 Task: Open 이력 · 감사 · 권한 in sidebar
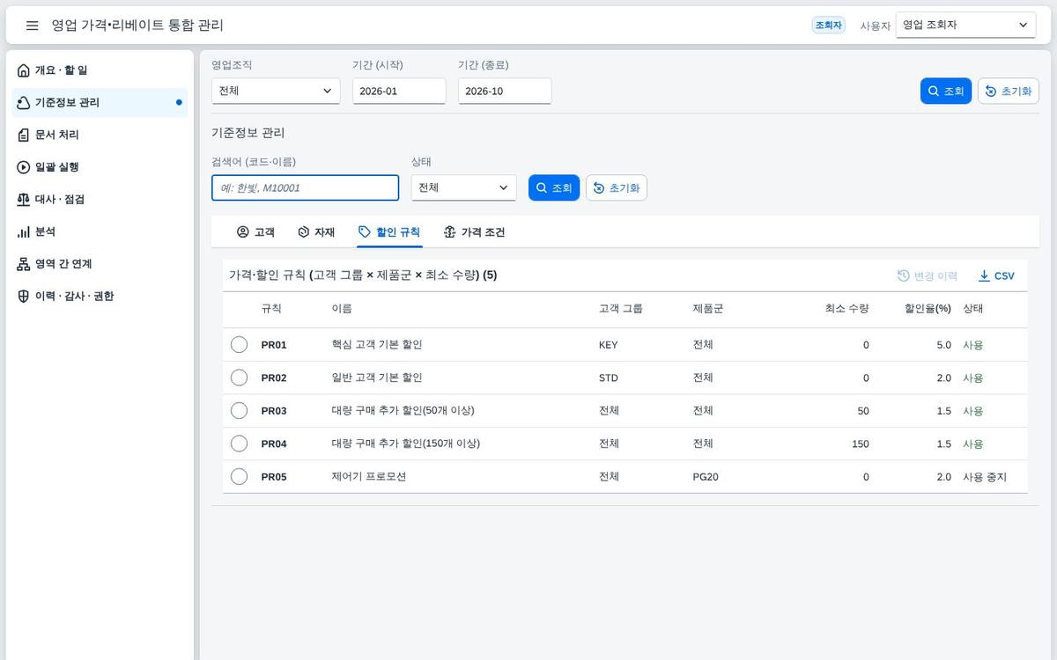(x=100, y=297)
